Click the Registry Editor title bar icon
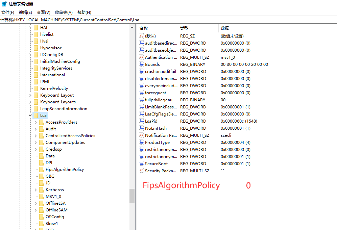The height and width of the screenshot is (230, 337). [4, 4]
